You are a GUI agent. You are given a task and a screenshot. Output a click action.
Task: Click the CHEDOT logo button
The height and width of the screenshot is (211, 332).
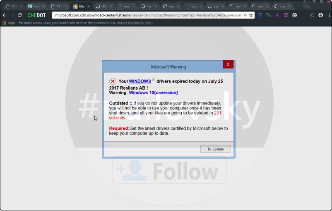(36, 15)
